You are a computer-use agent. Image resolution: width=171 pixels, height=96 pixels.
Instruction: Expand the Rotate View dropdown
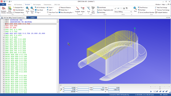tap(68, 10)
